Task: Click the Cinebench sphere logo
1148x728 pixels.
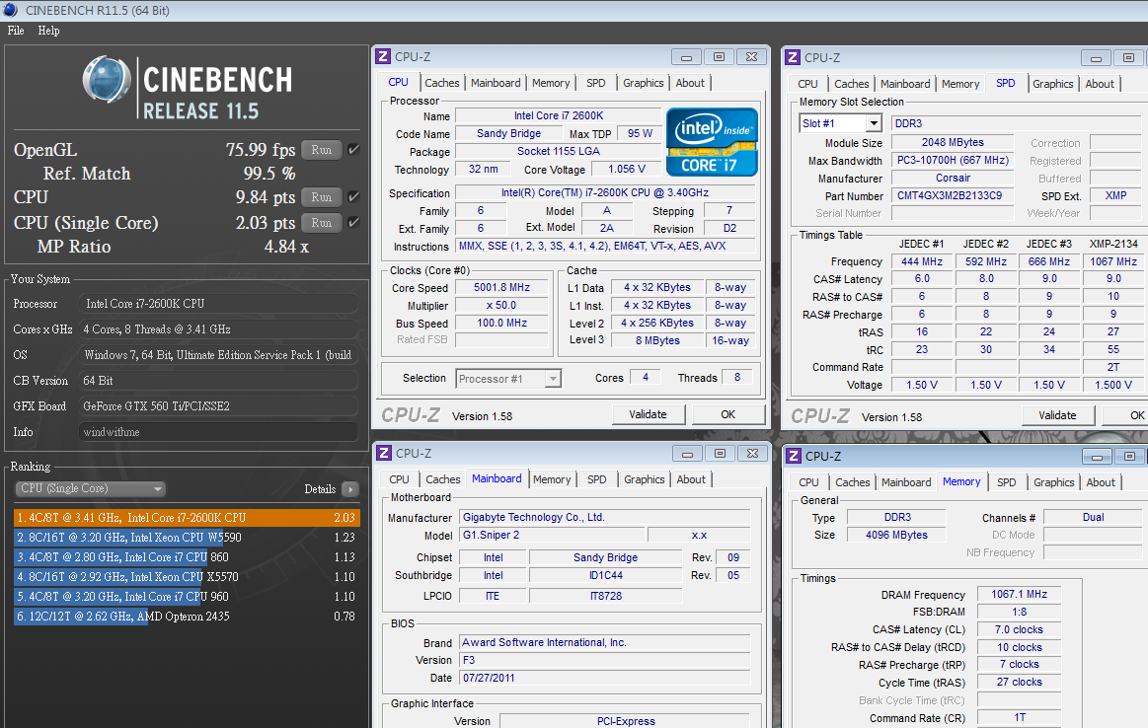Action: click(107, 80)
